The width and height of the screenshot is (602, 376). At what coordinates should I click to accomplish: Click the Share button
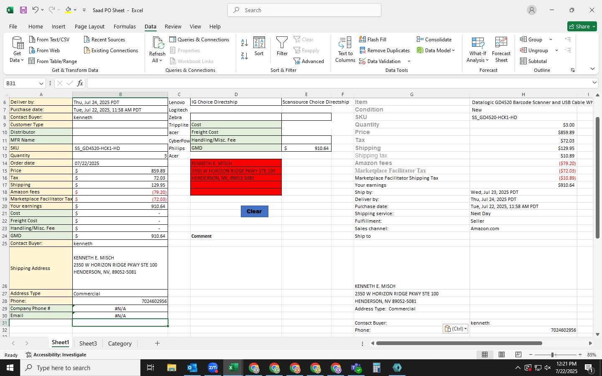point(582,26)
